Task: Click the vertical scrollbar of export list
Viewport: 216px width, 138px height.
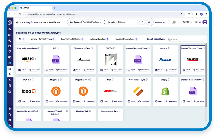Action: 206,75
